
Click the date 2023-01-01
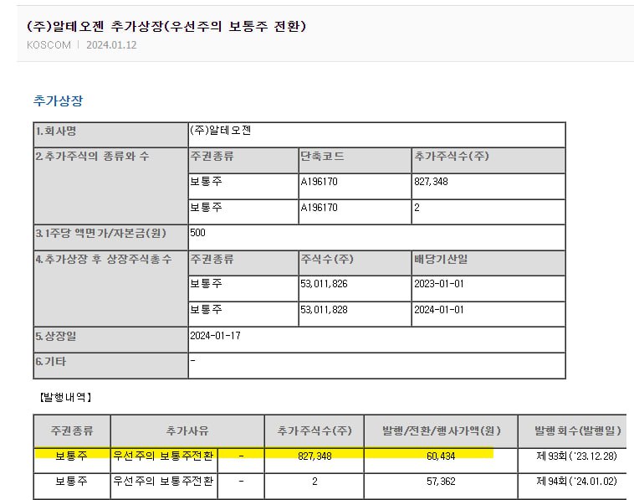point(439,284)
